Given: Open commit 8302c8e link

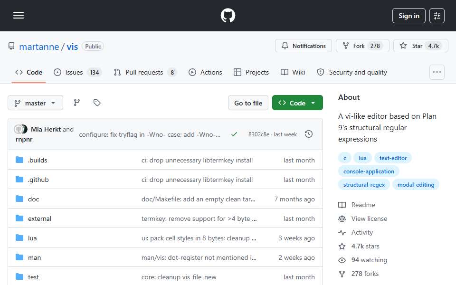Looking at the screenshot, I should pos(258,134).
